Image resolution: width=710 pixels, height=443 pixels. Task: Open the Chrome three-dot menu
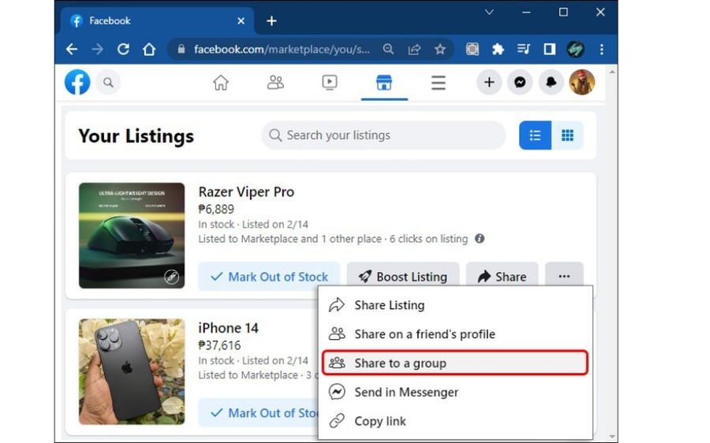tap(601, 50)
